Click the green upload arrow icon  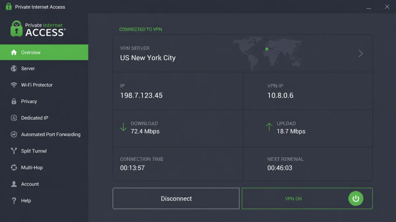tap(269, 127)
